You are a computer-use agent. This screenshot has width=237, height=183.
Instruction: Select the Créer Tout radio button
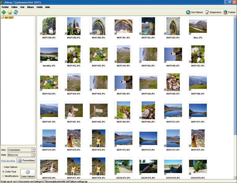[3, 171]
